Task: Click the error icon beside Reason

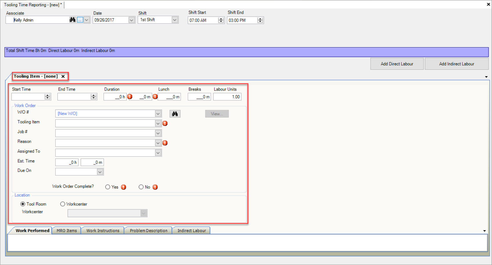Action: click(165, 143)
